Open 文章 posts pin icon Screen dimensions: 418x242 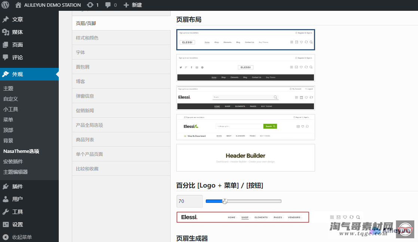(x=6, y=19)
